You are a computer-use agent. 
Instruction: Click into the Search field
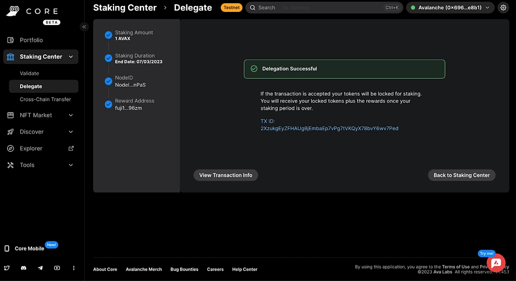coord(315,8)
